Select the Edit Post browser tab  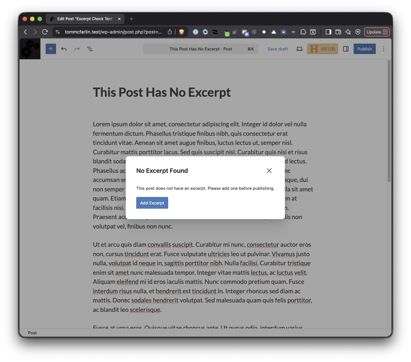pyautogui.click(x=85, y=19)
